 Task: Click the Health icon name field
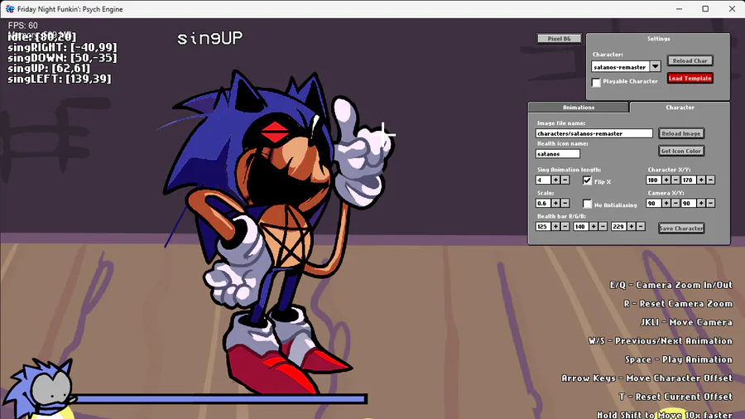click(x=557, y=154)
